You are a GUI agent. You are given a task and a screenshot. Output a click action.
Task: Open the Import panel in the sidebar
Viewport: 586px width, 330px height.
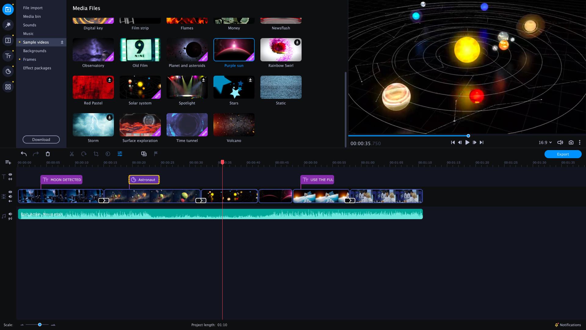8,9
